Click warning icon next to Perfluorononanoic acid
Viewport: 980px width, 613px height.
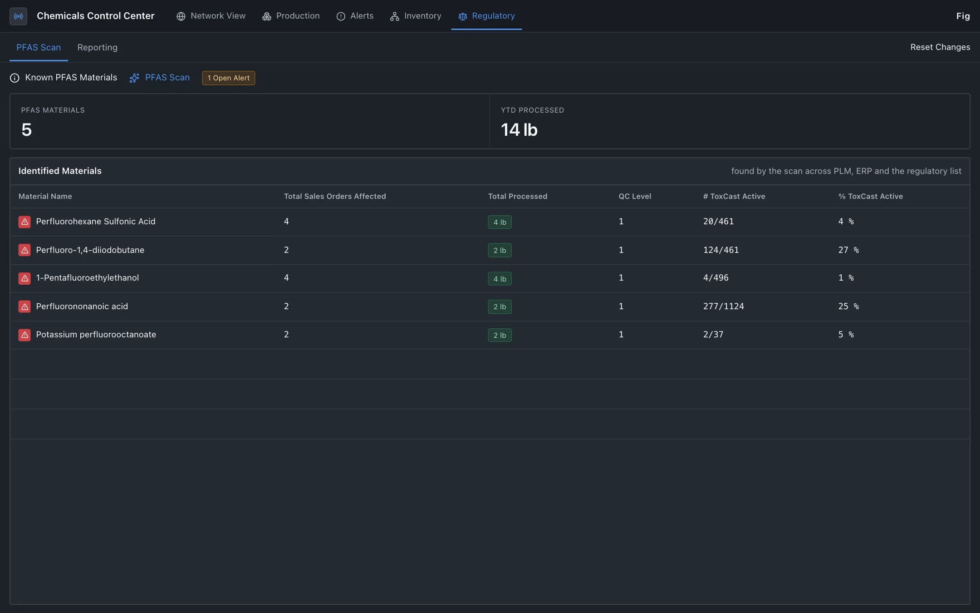24,306
